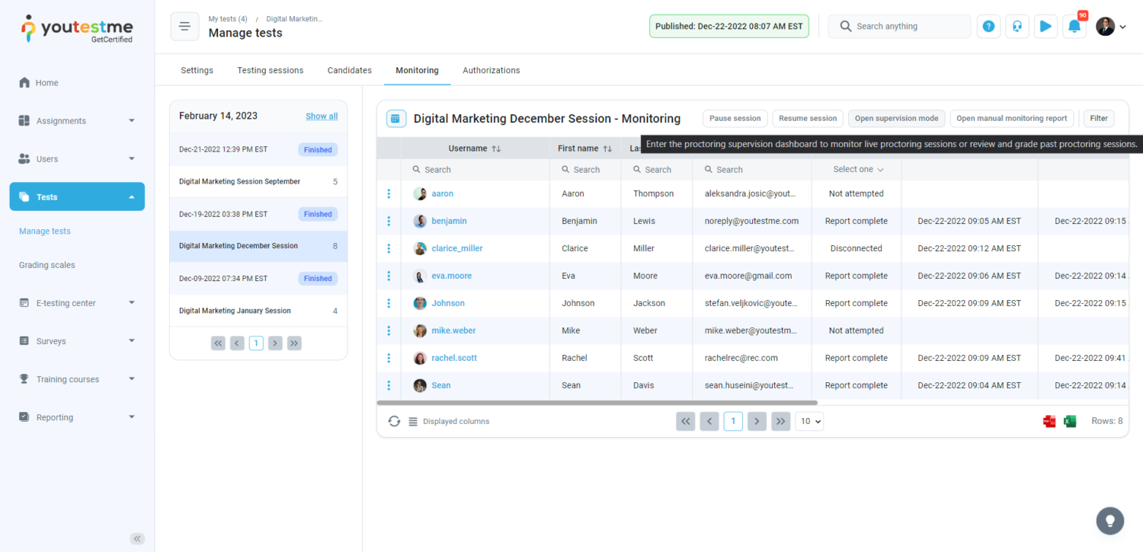Click the hamburger menu icon
Screen dimensions: 1143x552
tap(184, 26)
